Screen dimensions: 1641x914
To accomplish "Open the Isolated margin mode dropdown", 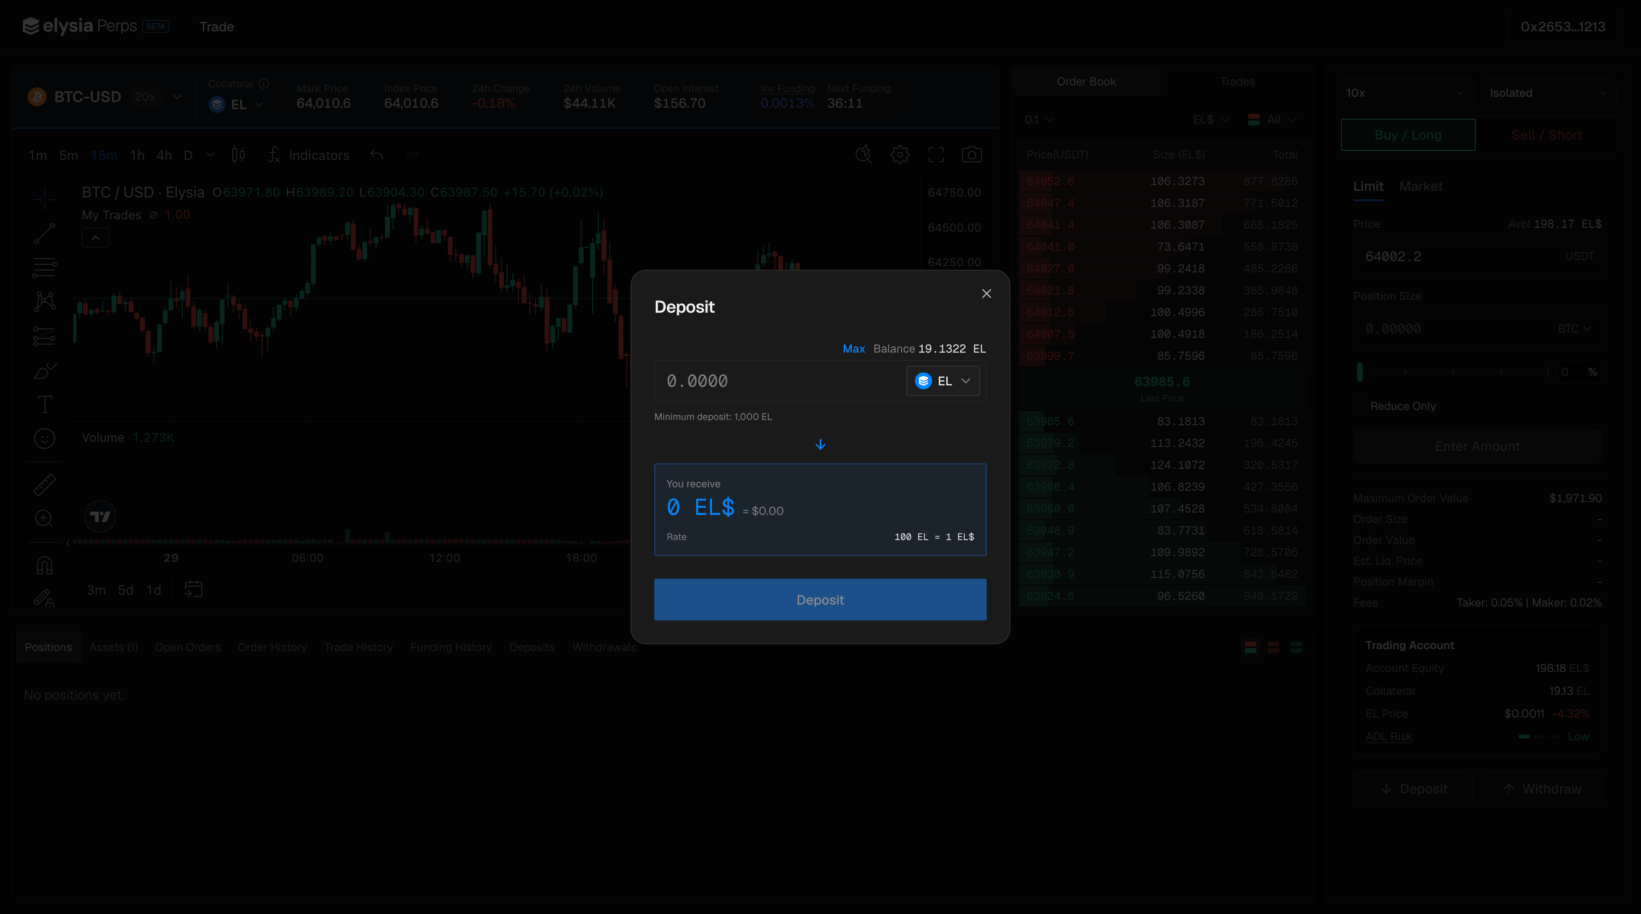I will 1547,93.
